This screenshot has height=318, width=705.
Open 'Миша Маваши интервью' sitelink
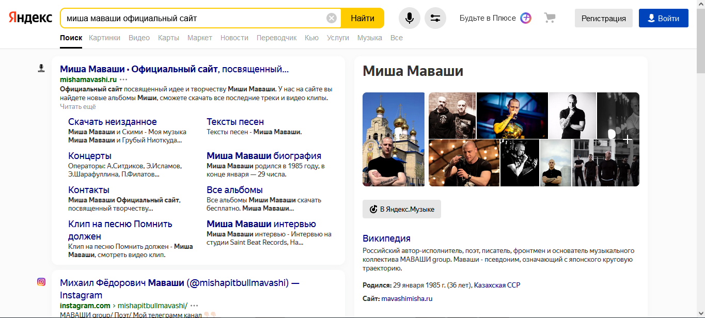point(261,224)
